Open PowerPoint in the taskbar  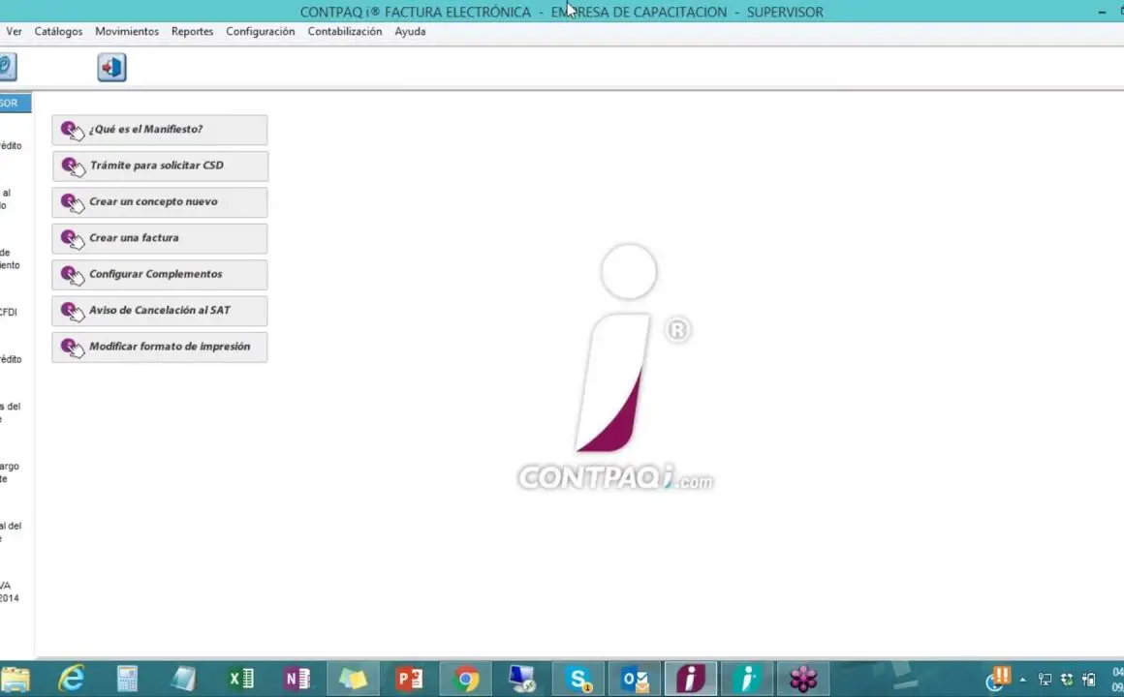(x=410, y=679)
